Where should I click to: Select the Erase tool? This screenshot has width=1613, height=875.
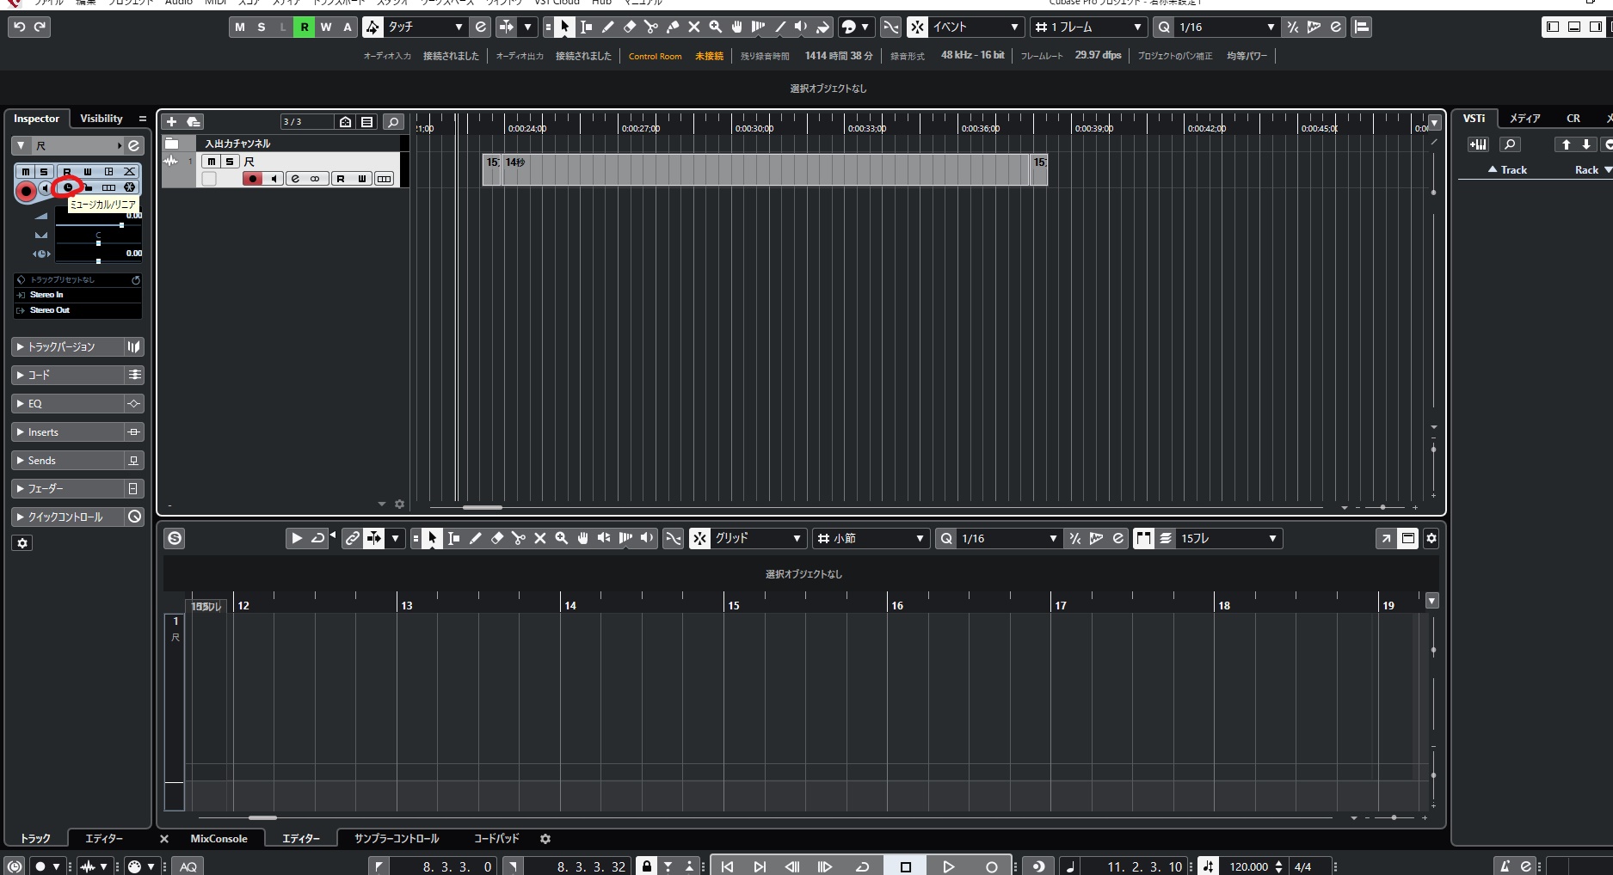pos(629,27)
